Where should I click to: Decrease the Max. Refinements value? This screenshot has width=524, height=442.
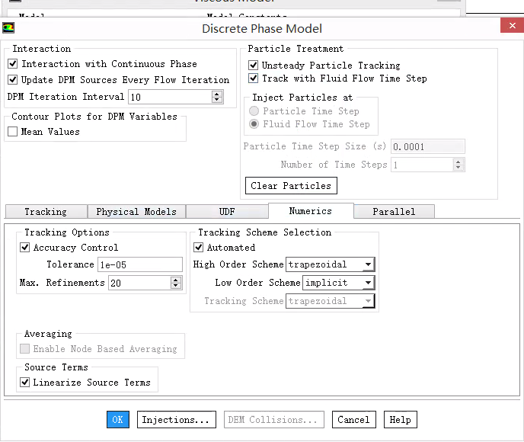tap(177, 286)
